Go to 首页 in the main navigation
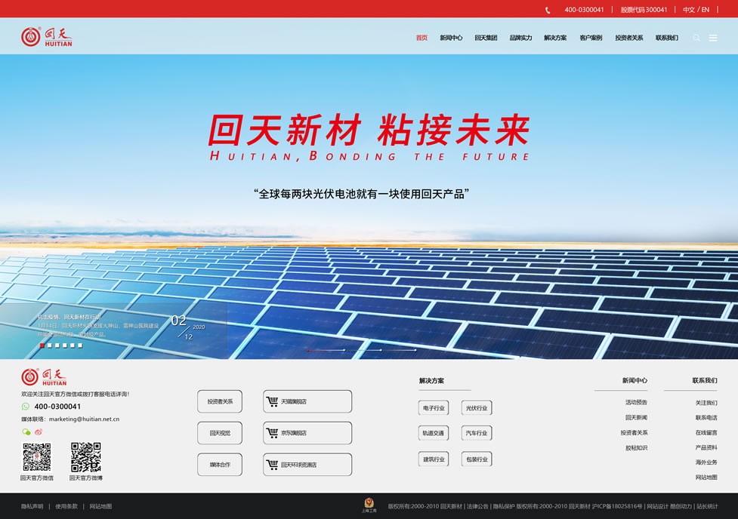The height and width of the screenshot is (519, 738). pyautogui.click(x=421, y=38)
